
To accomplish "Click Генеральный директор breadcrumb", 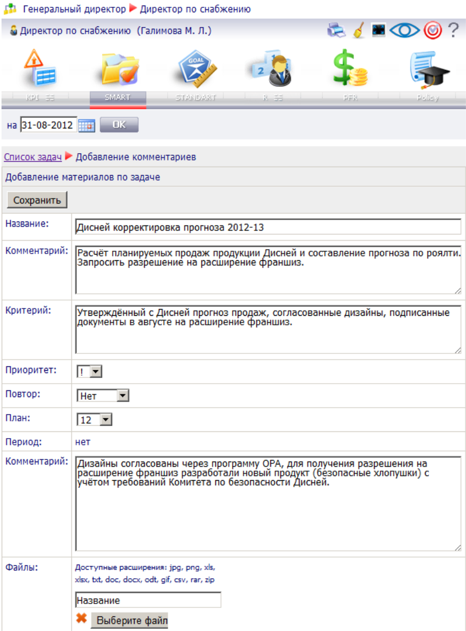I will [x=75, y=9].
